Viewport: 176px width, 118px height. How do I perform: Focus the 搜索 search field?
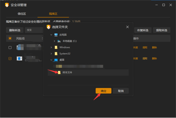(x=34, y=30)
